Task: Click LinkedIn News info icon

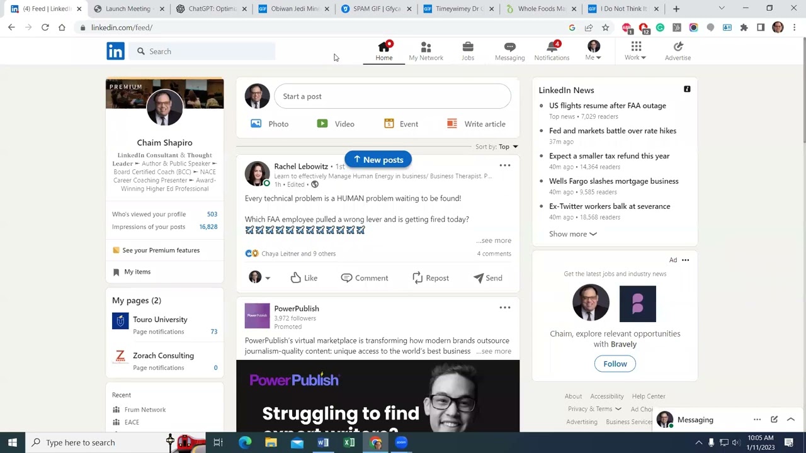Action: pos(687,89)
